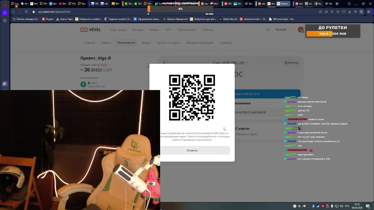Screen dimensions: 374x210
Task: Expand the USDT total account currency dropdown
Action: coord(105,65)
